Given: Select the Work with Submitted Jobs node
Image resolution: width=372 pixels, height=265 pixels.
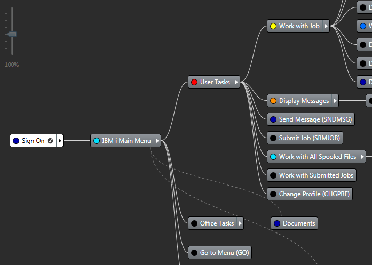Looking at the screenshot, I should click(x=312, y=175).
